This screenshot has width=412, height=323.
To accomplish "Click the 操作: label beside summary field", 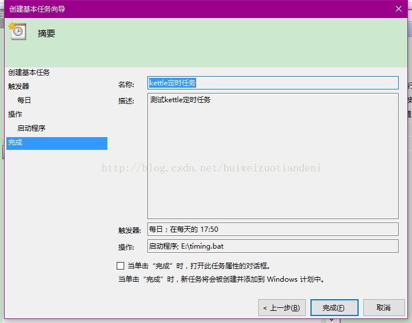I will pos(126,247).
